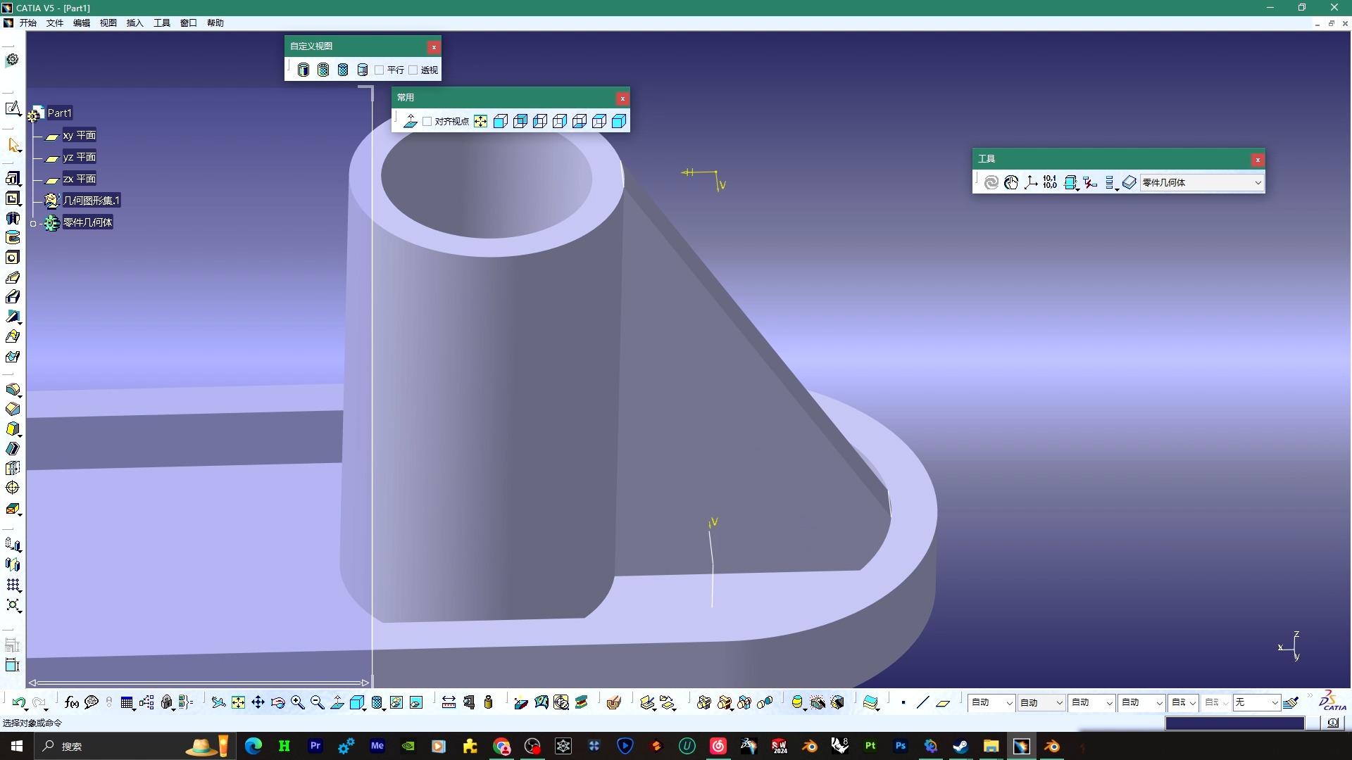Click the power input command field

pos(1234,723)
